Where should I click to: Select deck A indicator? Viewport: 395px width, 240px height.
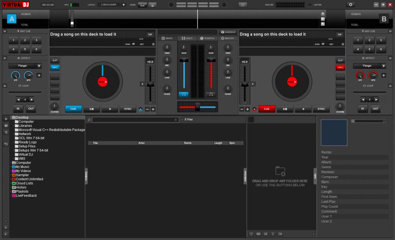pos(12,19)
